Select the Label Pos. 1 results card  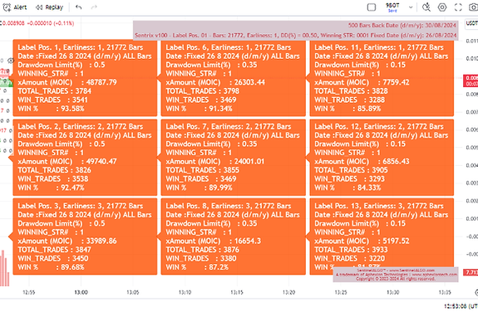[x=85, y=78]
